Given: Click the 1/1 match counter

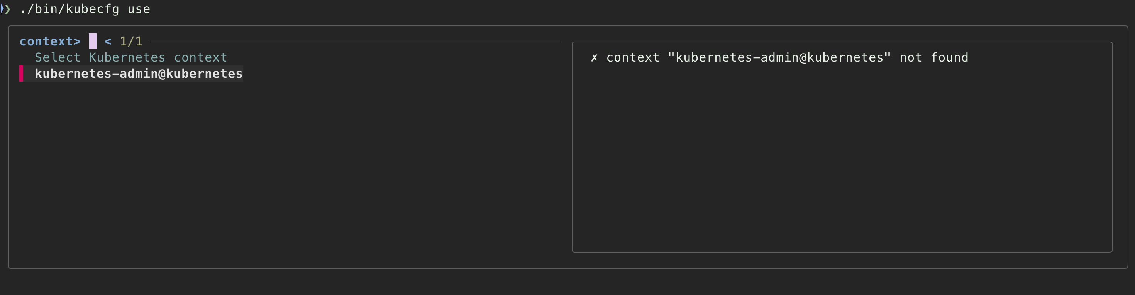Looking at the screenshot, I should 131,41.
